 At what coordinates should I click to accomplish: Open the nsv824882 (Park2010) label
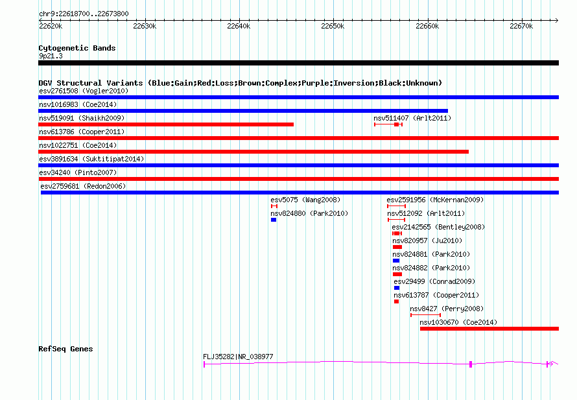pyautogui.click(x=431, y=268)
